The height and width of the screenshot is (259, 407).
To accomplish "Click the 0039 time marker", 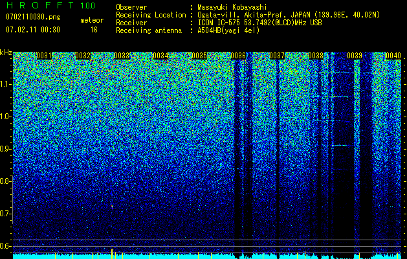I will (355, 56).
